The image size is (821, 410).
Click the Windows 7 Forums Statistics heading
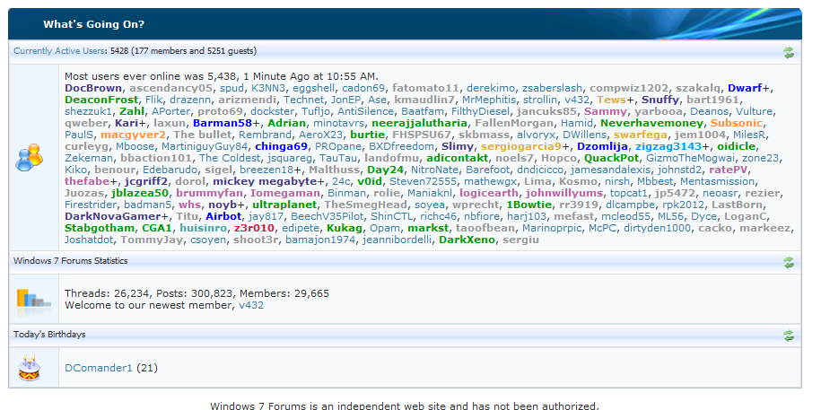(x=70, y=261)
